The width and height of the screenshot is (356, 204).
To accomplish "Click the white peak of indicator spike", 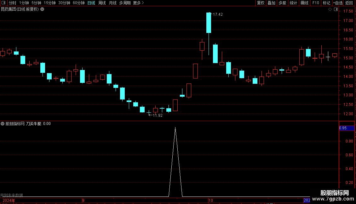I will [175, 128].
